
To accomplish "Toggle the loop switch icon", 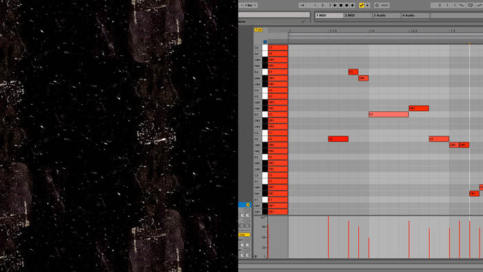I will pos(471,6).
